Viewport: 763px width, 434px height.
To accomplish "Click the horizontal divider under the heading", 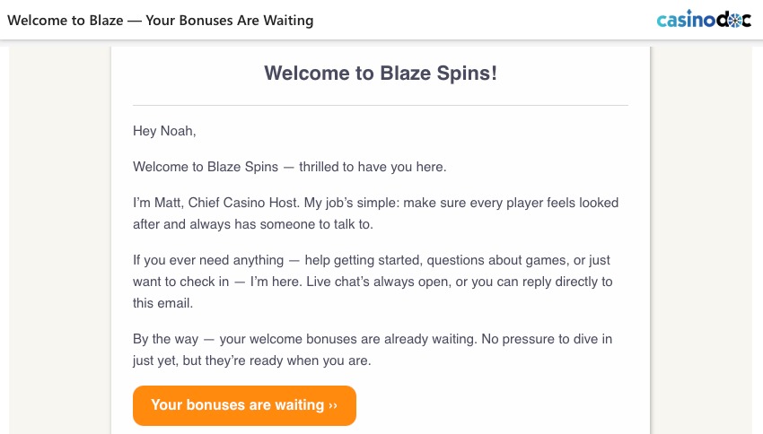I will point(381,106).
